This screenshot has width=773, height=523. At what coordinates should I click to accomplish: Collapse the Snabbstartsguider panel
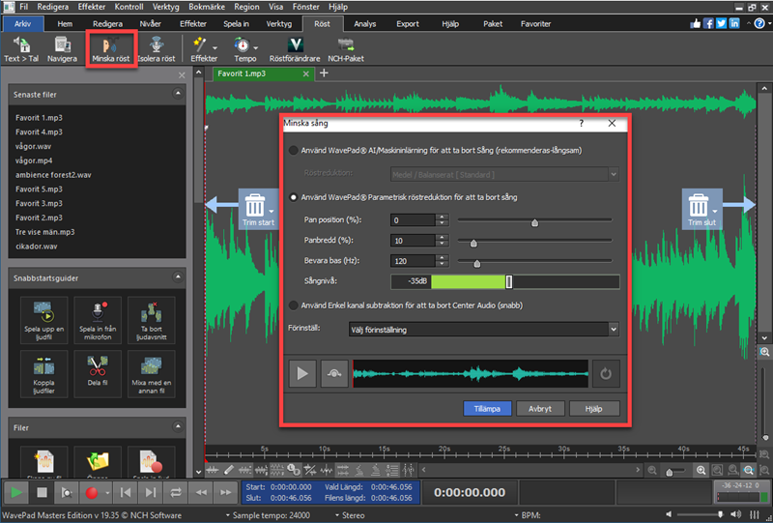178,277
